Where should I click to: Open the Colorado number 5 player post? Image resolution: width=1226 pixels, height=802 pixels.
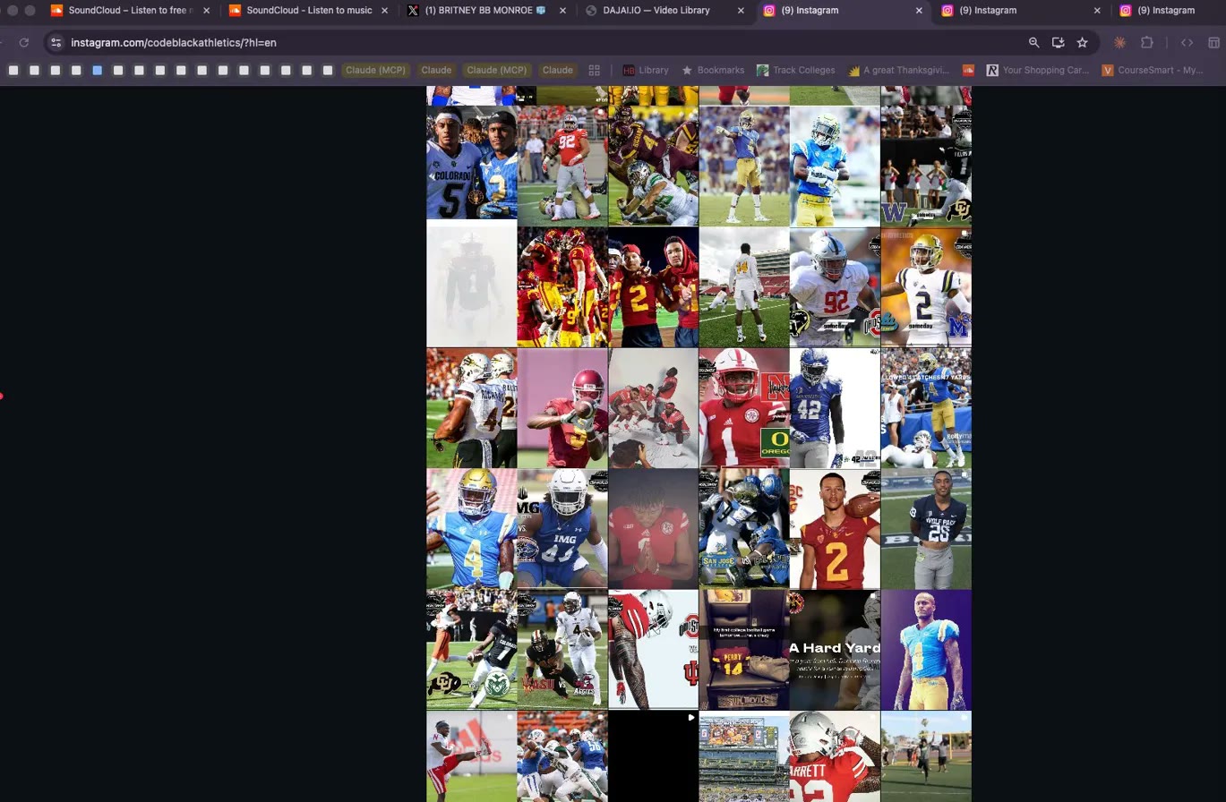tap(471, 166)
